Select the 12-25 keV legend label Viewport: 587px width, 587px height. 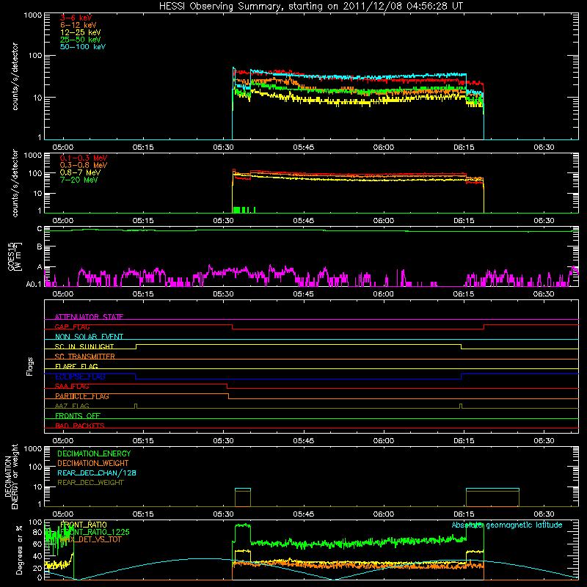tap(81, 32)
